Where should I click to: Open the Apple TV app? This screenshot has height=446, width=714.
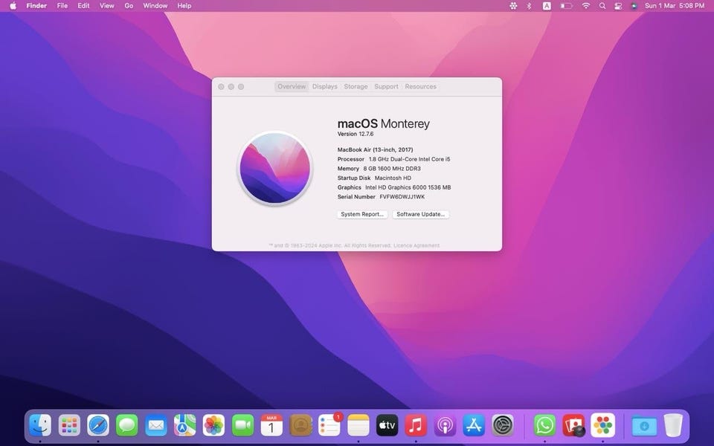(x=387, y=425)
